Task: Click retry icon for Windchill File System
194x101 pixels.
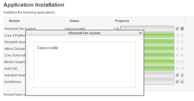Action: 177,29
